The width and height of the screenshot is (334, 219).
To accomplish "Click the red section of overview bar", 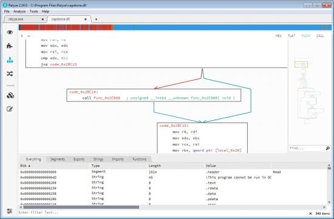I will click(x=66, y=27).
